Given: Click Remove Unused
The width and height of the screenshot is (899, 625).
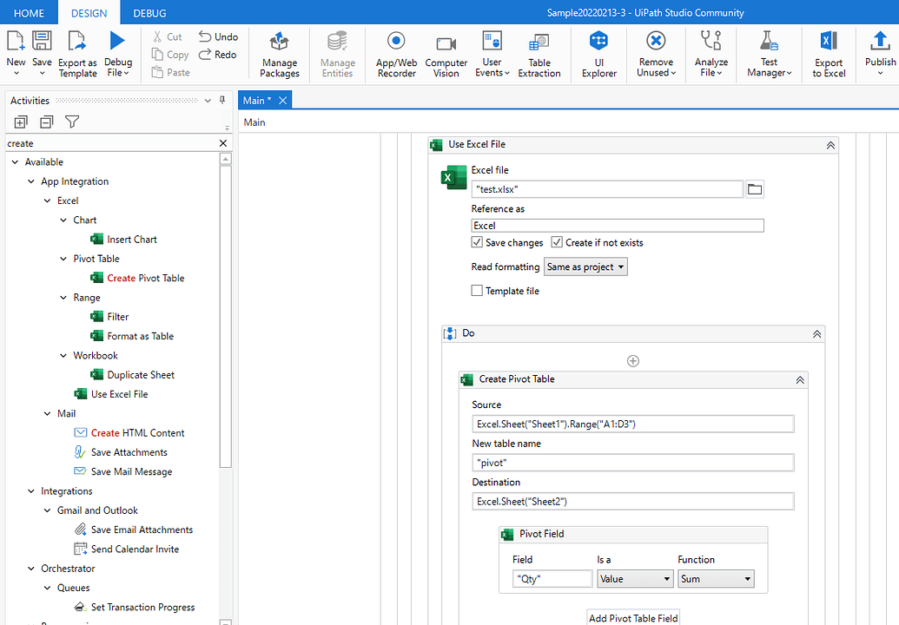Looking at the screenshot, I should click(656, 54).
